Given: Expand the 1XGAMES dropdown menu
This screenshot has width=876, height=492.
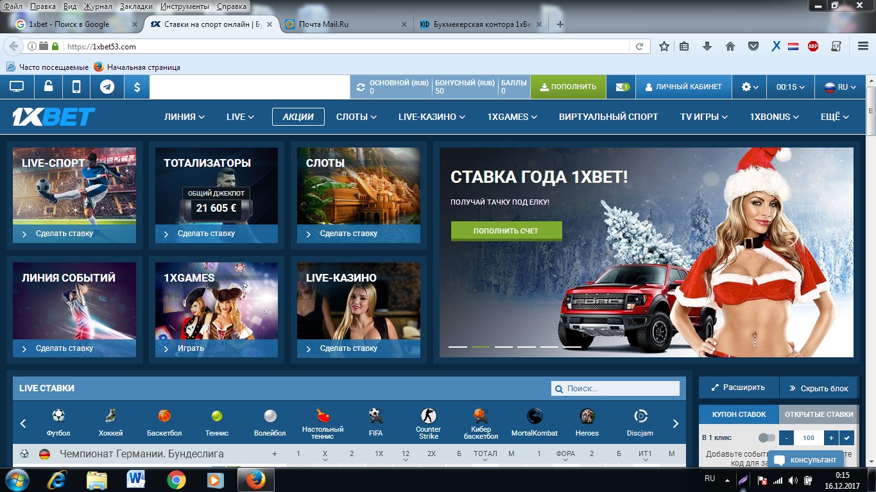Looking at the screenshot, I should (511, 117).
